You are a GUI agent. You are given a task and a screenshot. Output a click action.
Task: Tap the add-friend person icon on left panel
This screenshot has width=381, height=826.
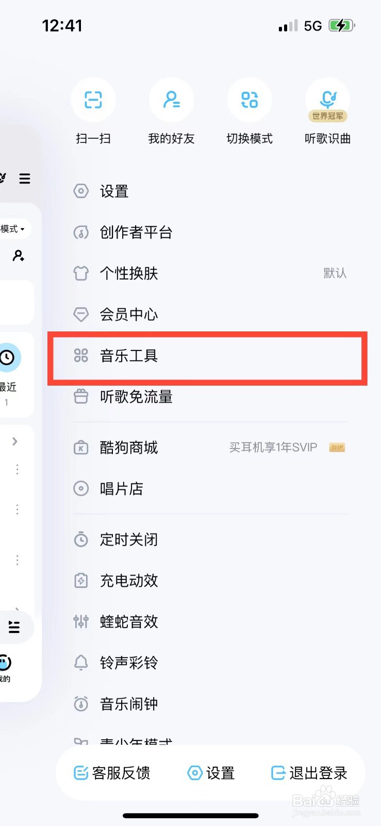[19, 256]
